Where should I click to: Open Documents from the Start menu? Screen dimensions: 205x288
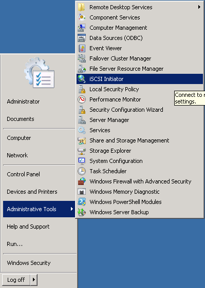(x=39, y=119)
